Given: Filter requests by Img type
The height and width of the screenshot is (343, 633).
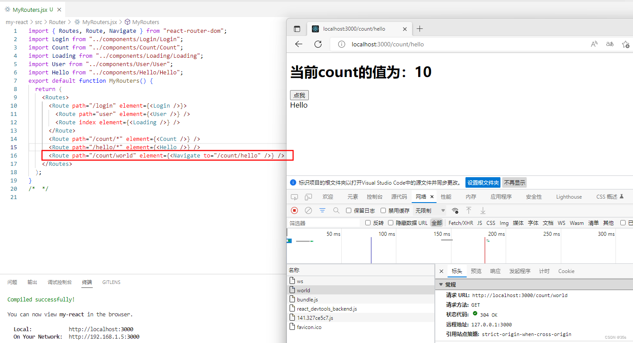Looking at the screenshot, I should 504,223.
